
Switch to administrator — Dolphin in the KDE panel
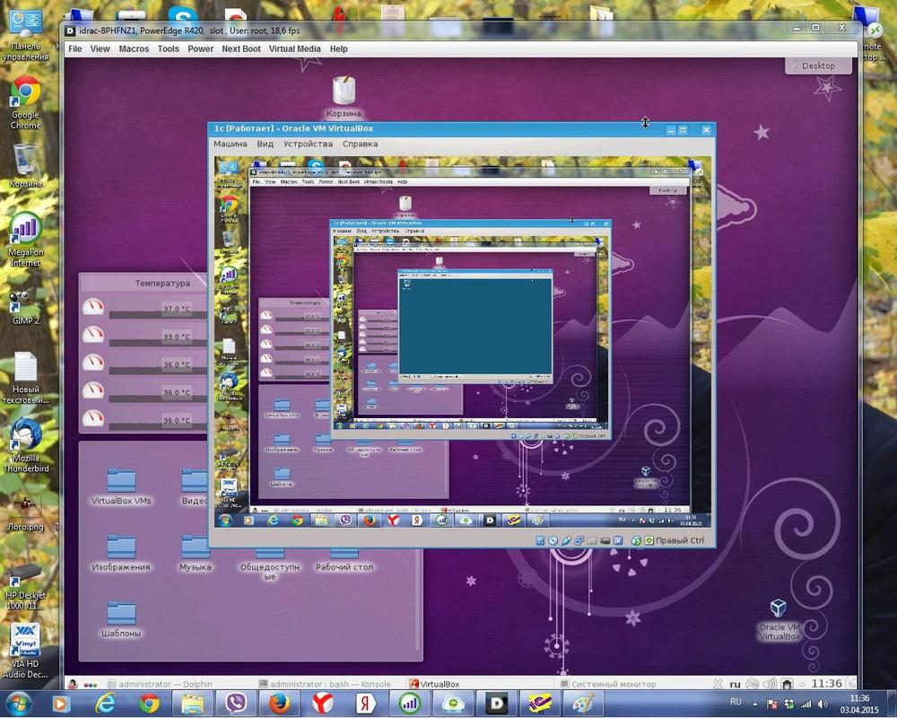pyautogui.click(x=161, y=684)
